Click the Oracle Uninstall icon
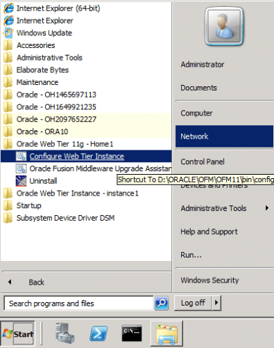274x348 pixels. coord(21,181)
